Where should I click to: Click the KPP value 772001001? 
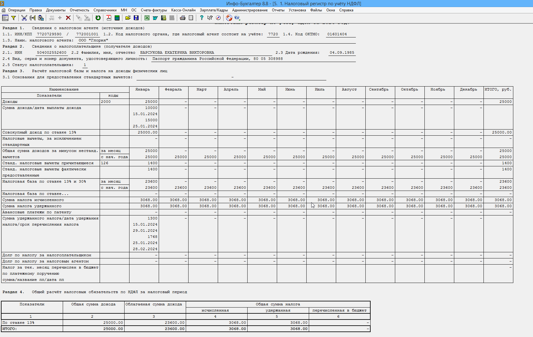coord(87,34)
